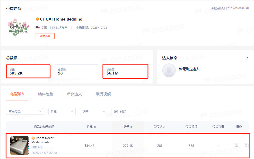
Task: Switch to the 销售趋势 tab
Action: click(46, 94)
